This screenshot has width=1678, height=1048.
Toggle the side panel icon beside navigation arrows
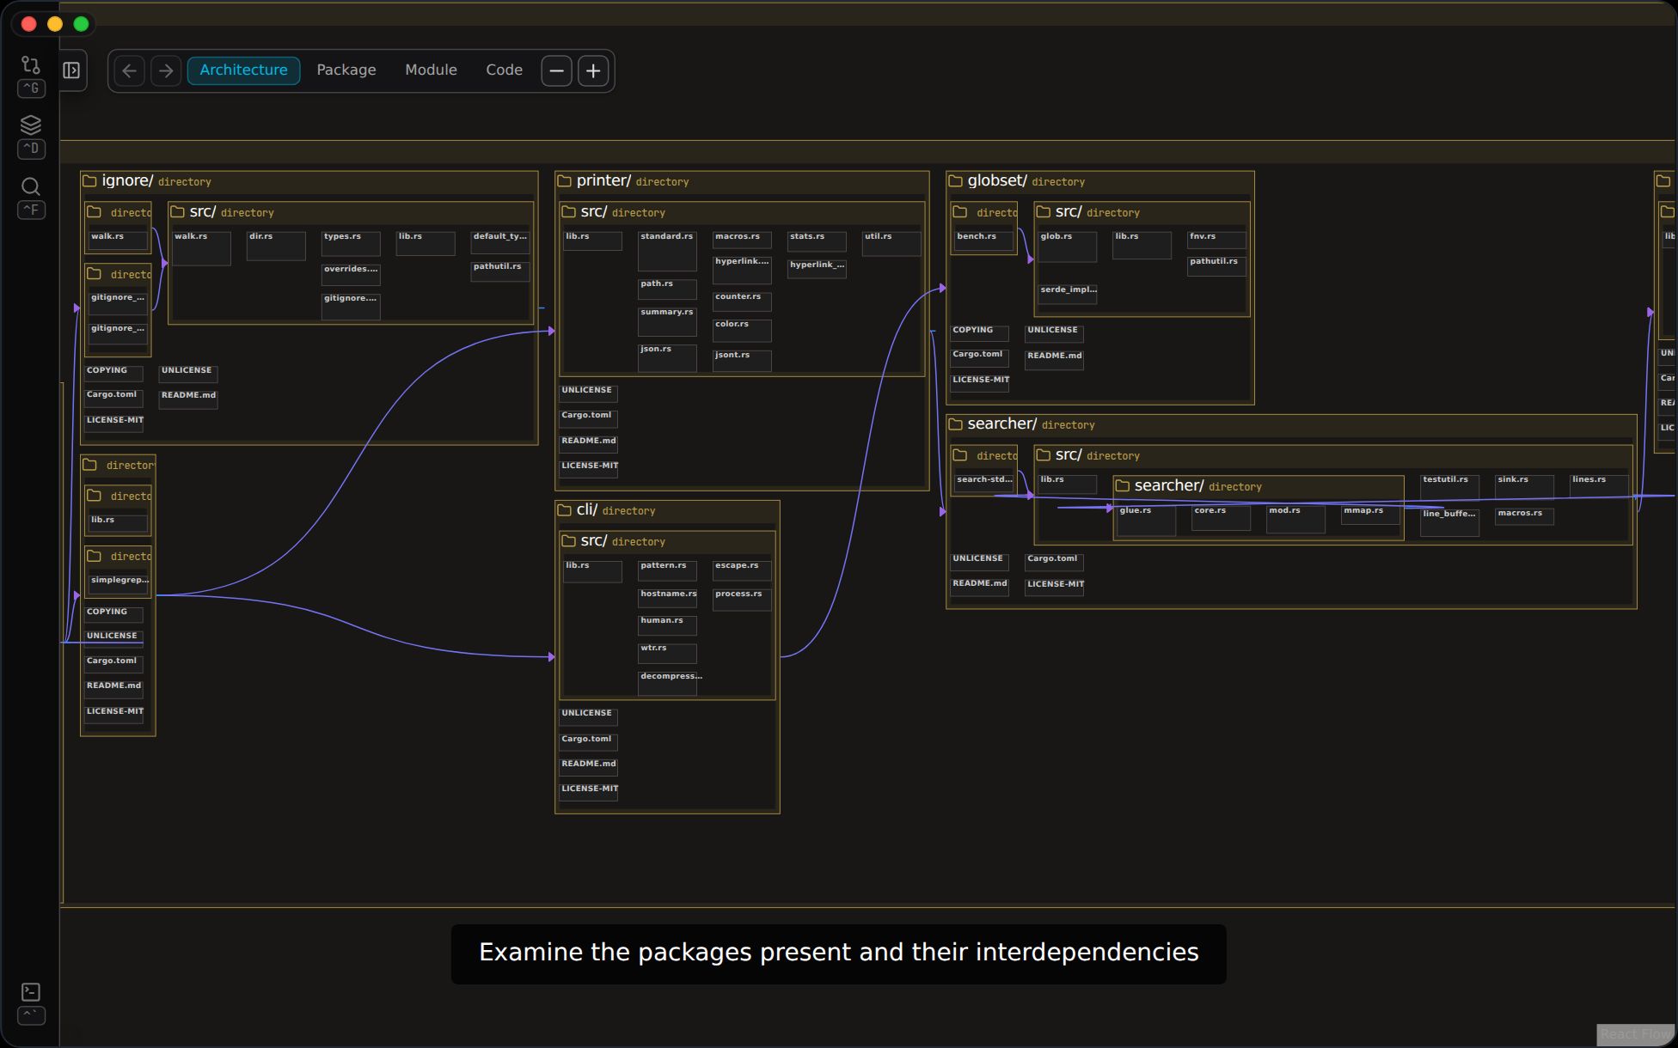71,70
